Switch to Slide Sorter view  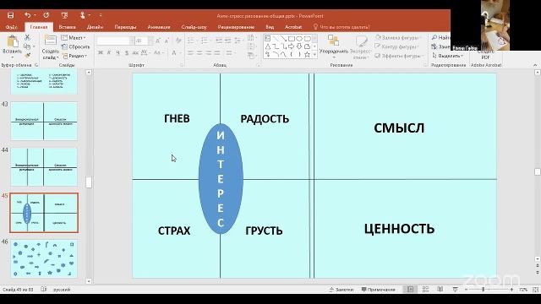[425, 290]
